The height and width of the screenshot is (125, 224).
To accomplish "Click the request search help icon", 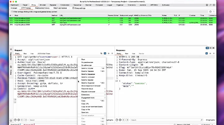I will tap(15, 120).
